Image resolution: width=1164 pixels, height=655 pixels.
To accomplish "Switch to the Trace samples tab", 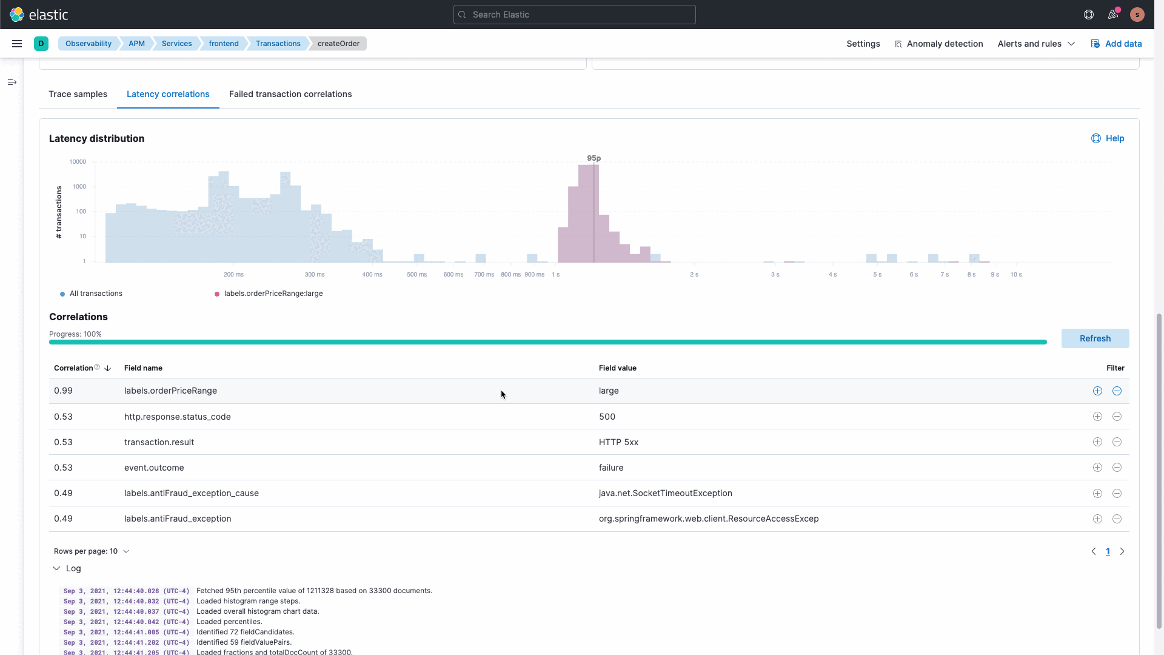I will click(x=78, y=93).
